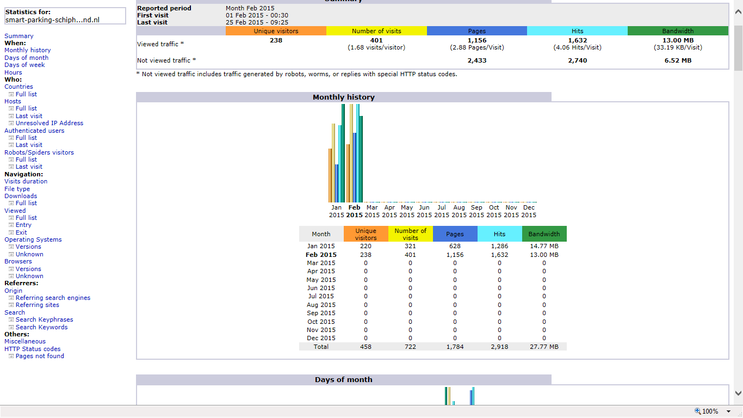Click blue Pages header in Monthly history table
743x418 pixels.
455,234
